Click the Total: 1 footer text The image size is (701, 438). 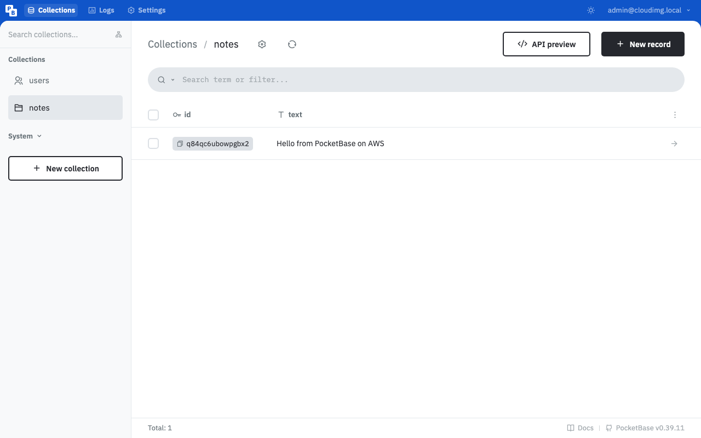click(x=160, y=428)
